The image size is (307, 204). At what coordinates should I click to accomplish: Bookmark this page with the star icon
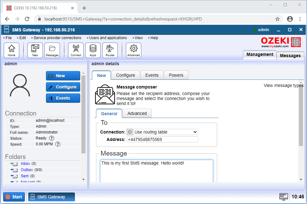tap(277, 19)
